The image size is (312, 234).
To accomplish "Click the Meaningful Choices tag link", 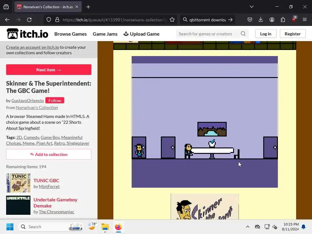I will click(72, 137).
